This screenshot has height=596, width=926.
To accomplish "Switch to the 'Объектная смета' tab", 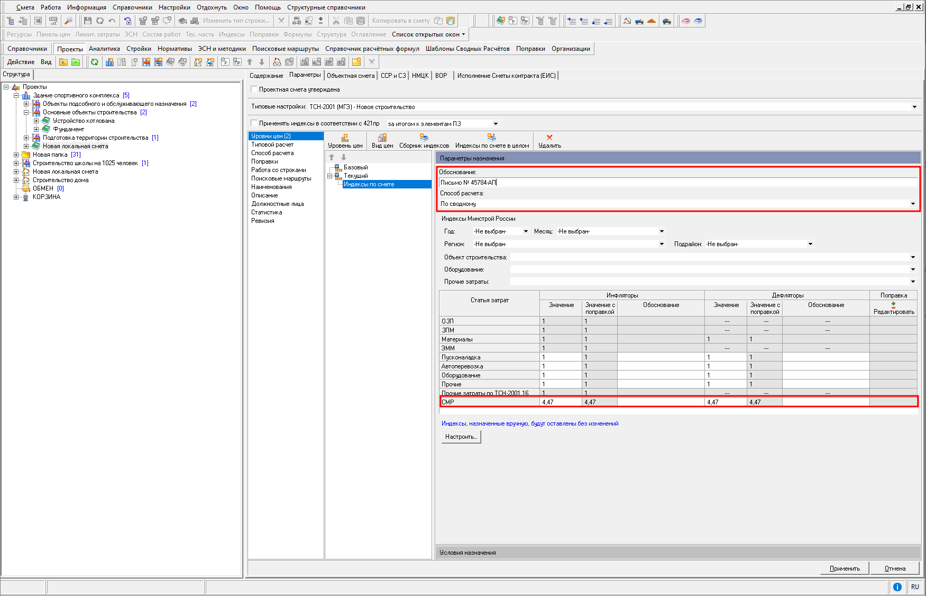I will coord(350,76).
